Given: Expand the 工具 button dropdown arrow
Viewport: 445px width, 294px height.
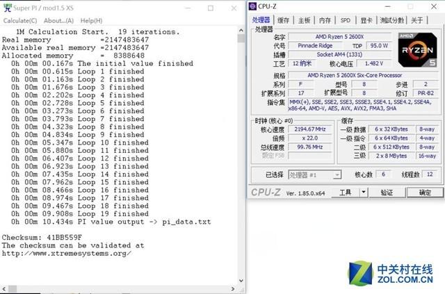Looking at the screenshot, I should coord(364,193).
